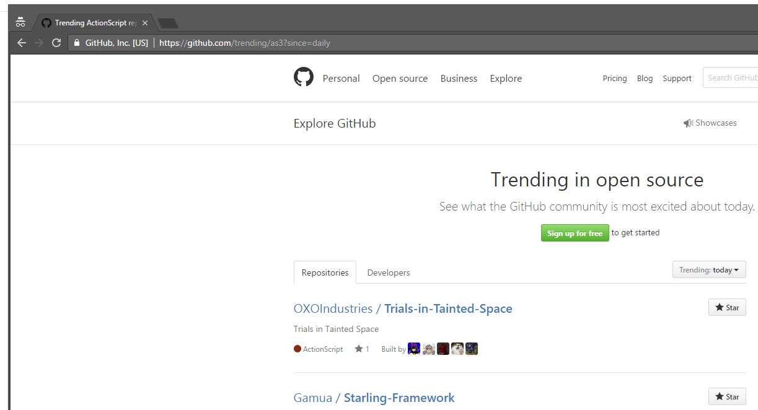Select the Repositories tab
758x410 pixels.
click(325, 273)
